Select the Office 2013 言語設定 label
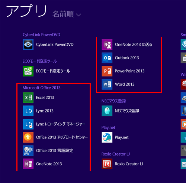The image size is (186, 183). coord(55,151)
